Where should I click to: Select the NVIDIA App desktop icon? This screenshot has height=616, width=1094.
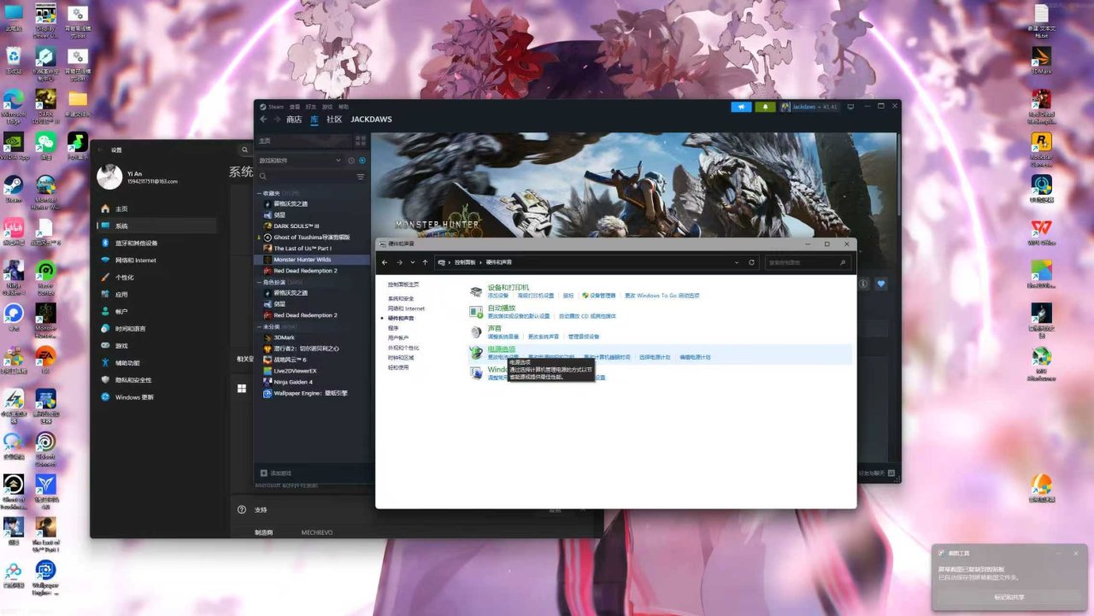point(14,145)
